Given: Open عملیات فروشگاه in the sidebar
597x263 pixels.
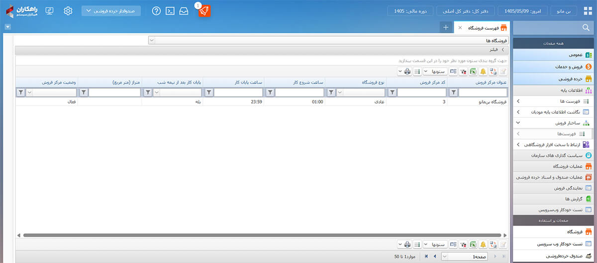Looking at the screenshot, I should [553, 166].
